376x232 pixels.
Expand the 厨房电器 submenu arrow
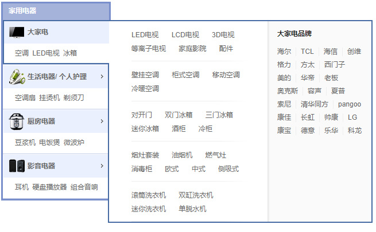(x=102, y=121)
